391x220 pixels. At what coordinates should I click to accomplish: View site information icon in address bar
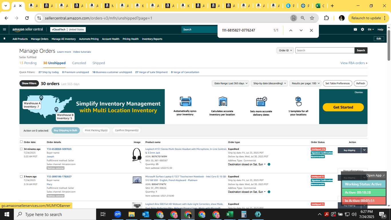point(39,18)
